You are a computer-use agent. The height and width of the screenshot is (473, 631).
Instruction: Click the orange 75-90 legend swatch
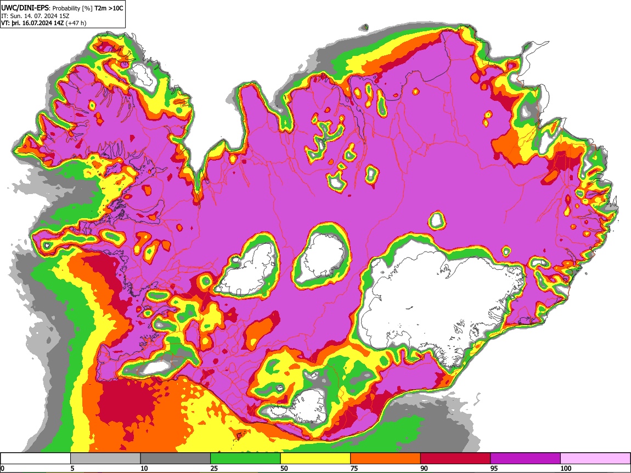click(386, 458)
